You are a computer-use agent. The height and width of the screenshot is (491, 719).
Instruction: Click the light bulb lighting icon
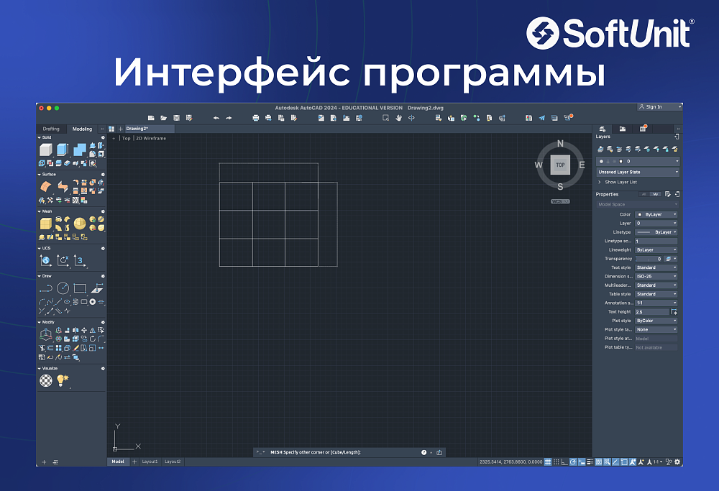point(63,380)
